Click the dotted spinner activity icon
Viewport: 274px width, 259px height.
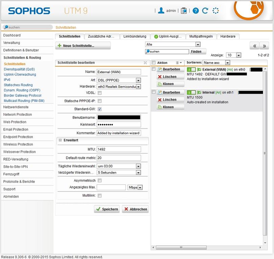215,11
